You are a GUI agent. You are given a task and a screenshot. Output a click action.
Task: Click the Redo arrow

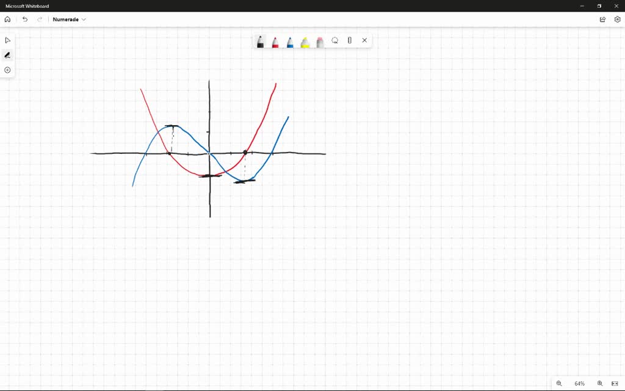click(39, 19)
